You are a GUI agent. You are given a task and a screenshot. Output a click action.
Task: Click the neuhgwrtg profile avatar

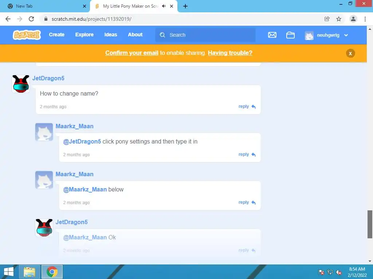(x=309, y=35)
